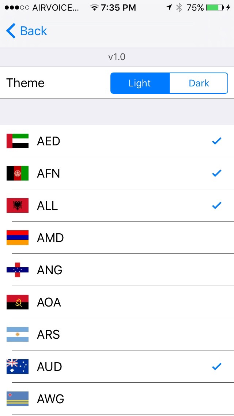The width and height of the screenshot is (234, 416).
Task: Tap the Afghanistan flag next to AFN
Action: click(x=18, y=173)
